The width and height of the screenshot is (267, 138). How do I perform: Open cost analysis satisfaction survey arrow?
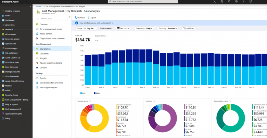(113, 23)
